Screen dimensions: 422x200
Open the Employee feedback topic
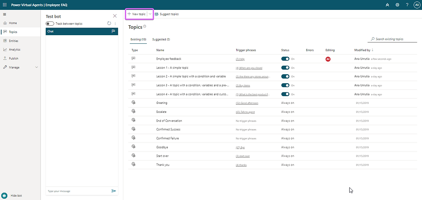[x=169, y=59]
